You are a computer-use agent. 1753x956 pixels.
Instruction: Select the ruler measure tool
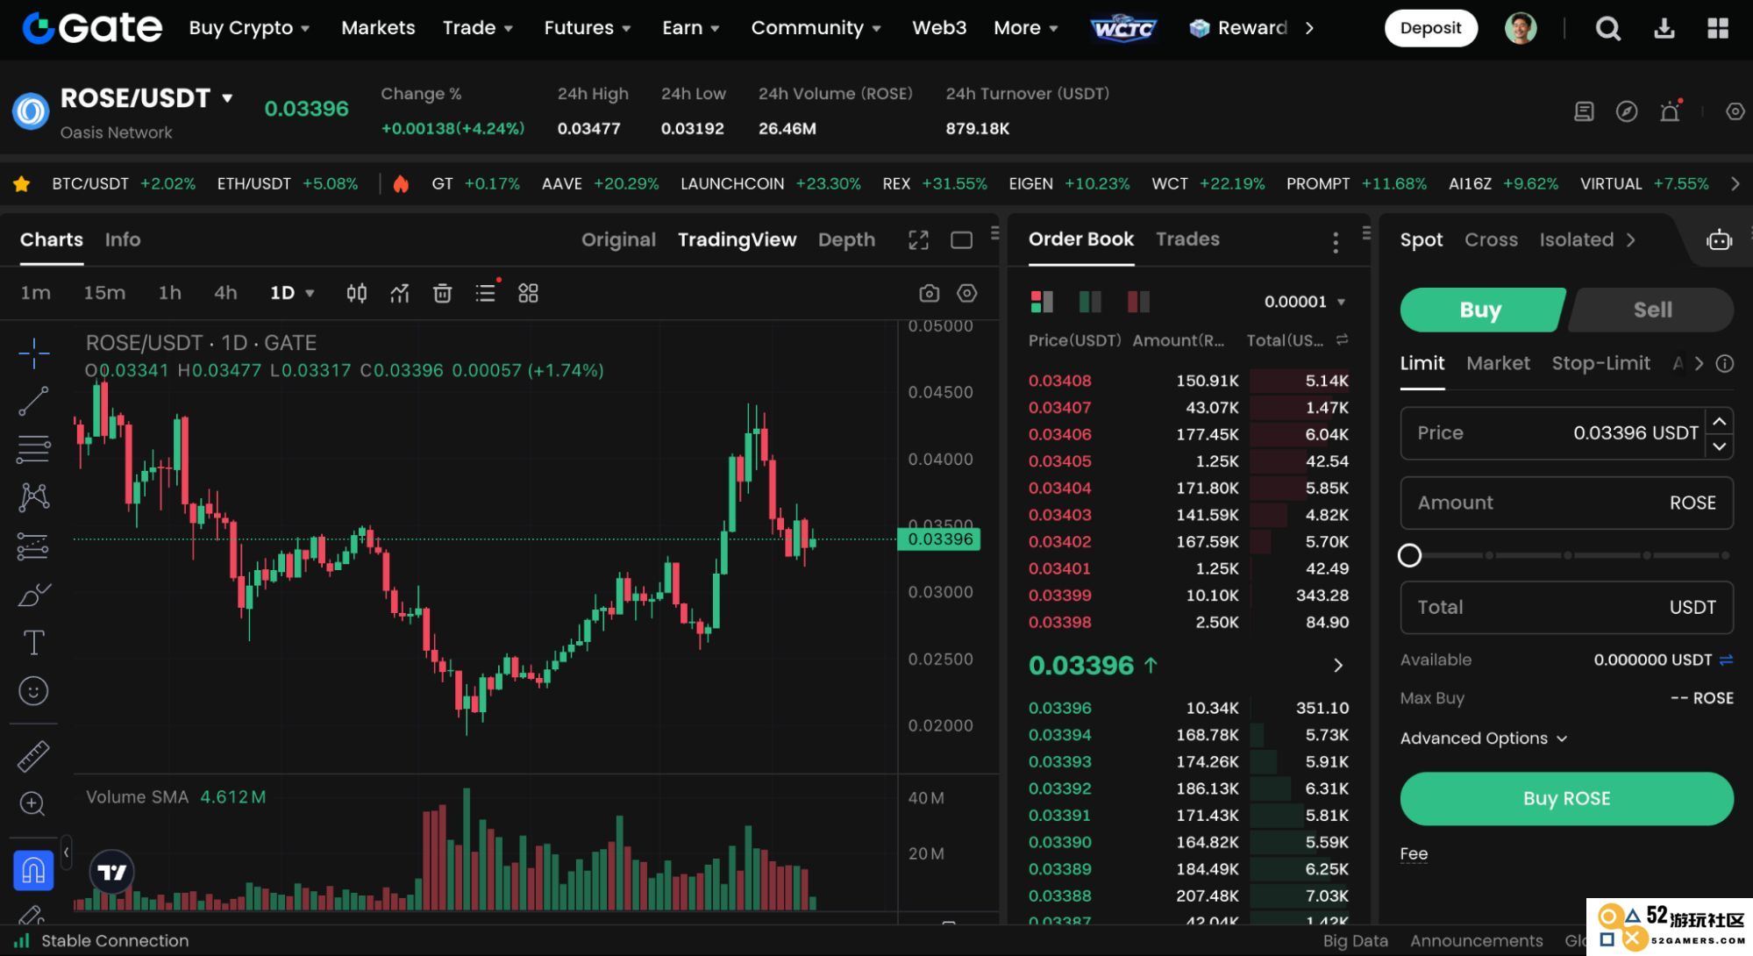coord(33,756)
